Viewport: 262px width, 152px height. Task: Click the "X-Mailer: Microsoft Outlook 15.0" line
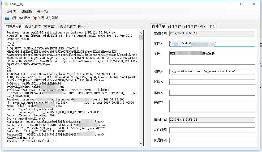pyautogui.click(x=32, y=141)
